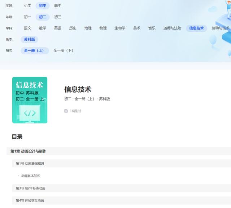Switch subject to 生物学
231x208 pixels.
(x=120, y=28)
